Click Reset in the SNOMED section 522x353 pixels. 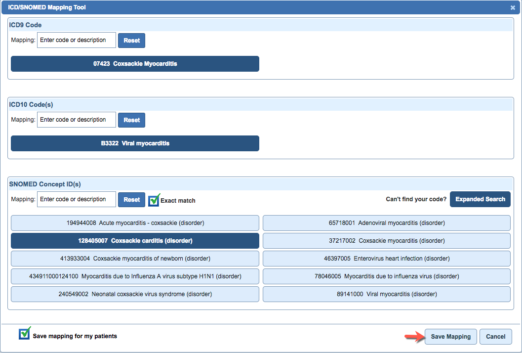coord(131,199)
